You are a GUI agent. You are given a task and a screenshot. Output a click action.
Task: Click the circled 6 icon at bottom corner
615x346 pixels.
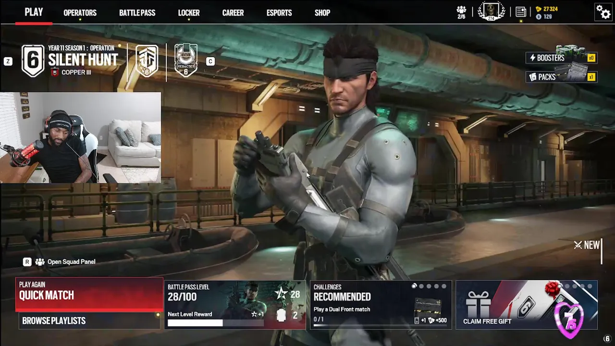click(x=607, y=339)
